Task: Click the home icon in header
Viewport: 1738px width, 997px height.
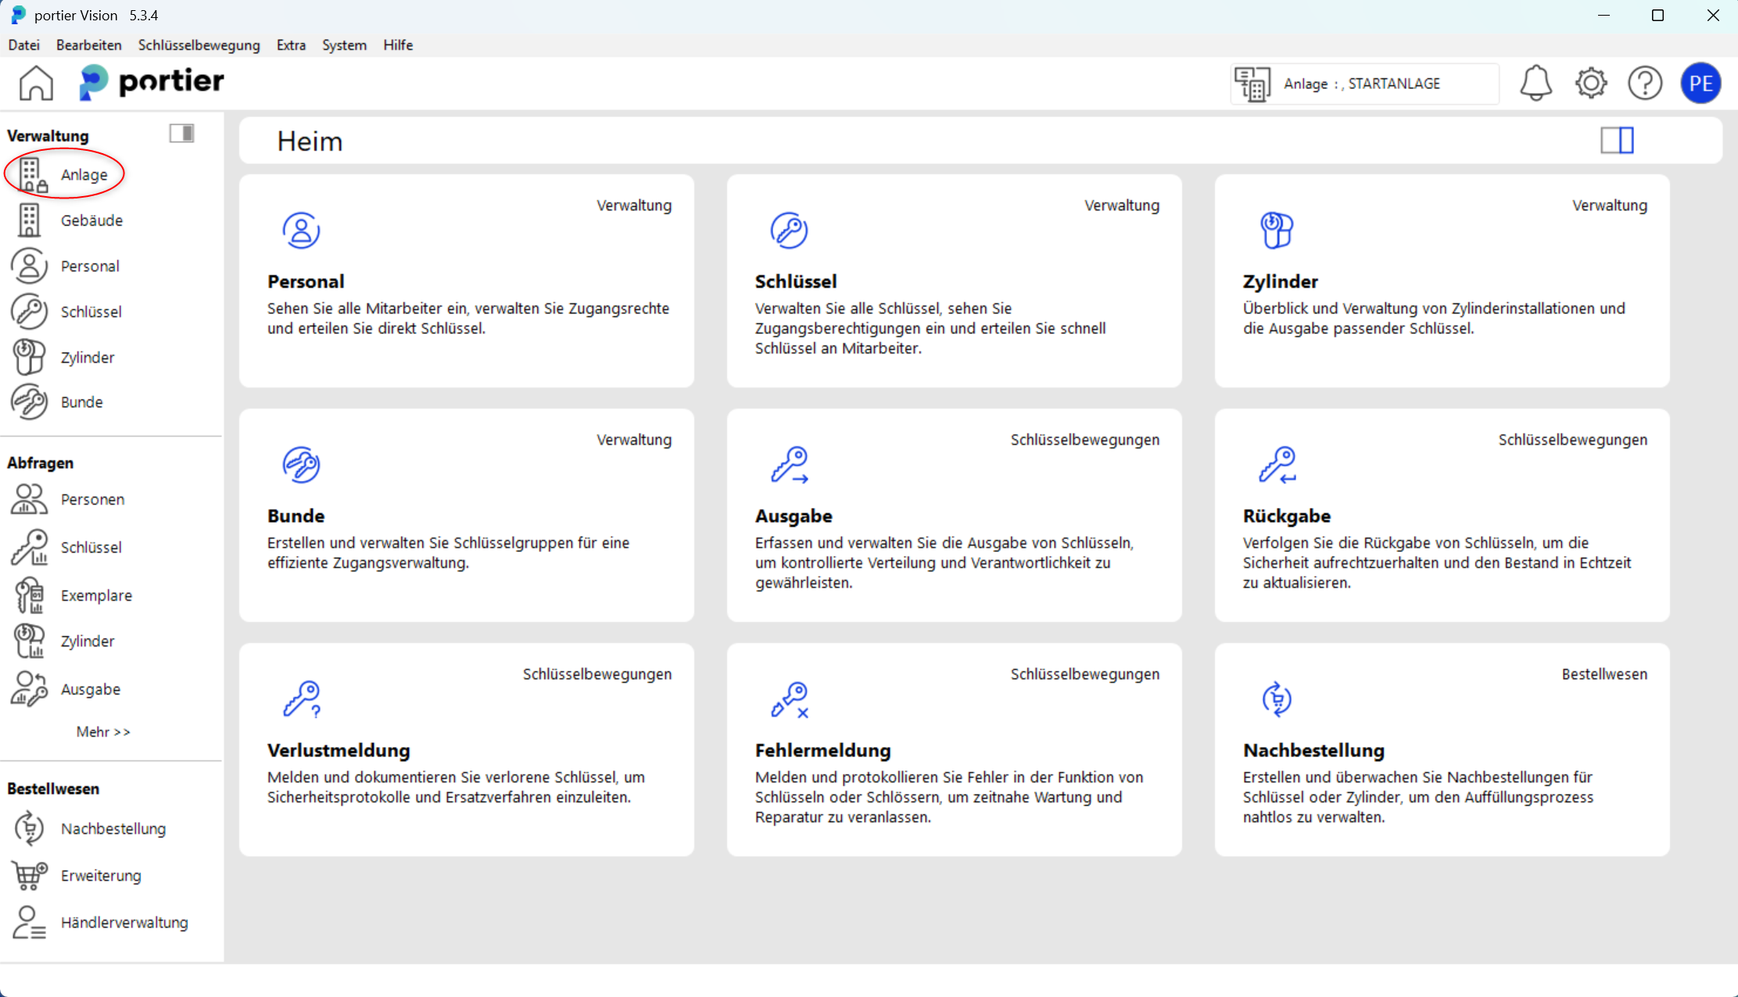Action: [36, 83]
